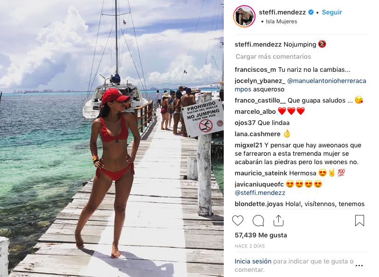
Task: Click the pier photo of the post
Action: click(112, 138)
